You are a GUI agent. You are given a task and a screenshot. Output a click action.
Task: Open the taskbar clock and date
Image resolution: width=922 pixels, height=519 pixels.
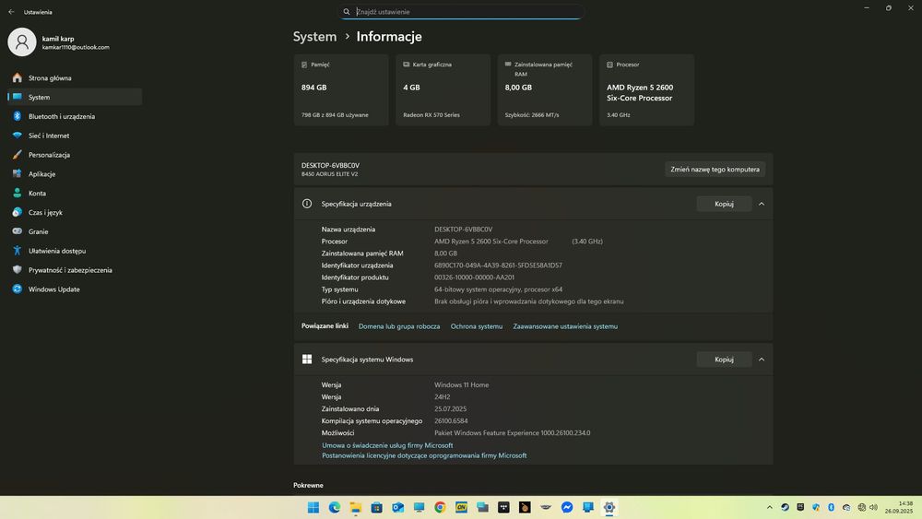898,507
